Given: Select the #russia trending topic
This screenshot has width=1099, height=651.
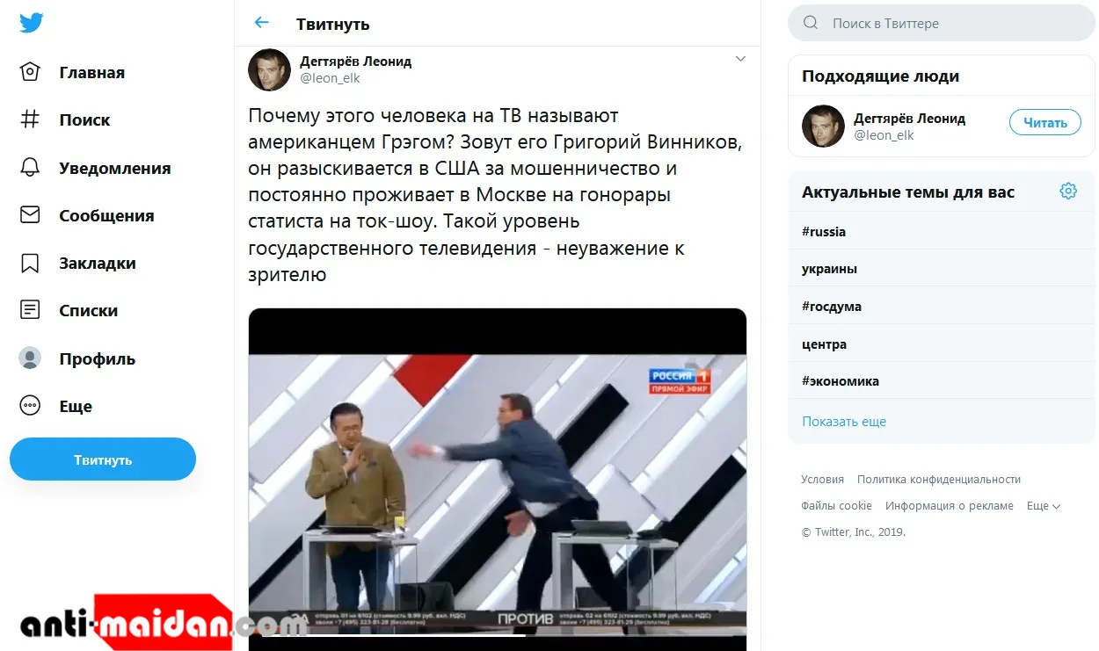Looking at the screenshot, I should point(824,232).
